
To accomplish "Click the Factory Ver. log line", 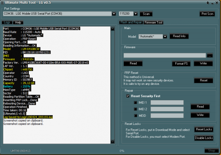I will pyautogui.click(x=46, y=63).
